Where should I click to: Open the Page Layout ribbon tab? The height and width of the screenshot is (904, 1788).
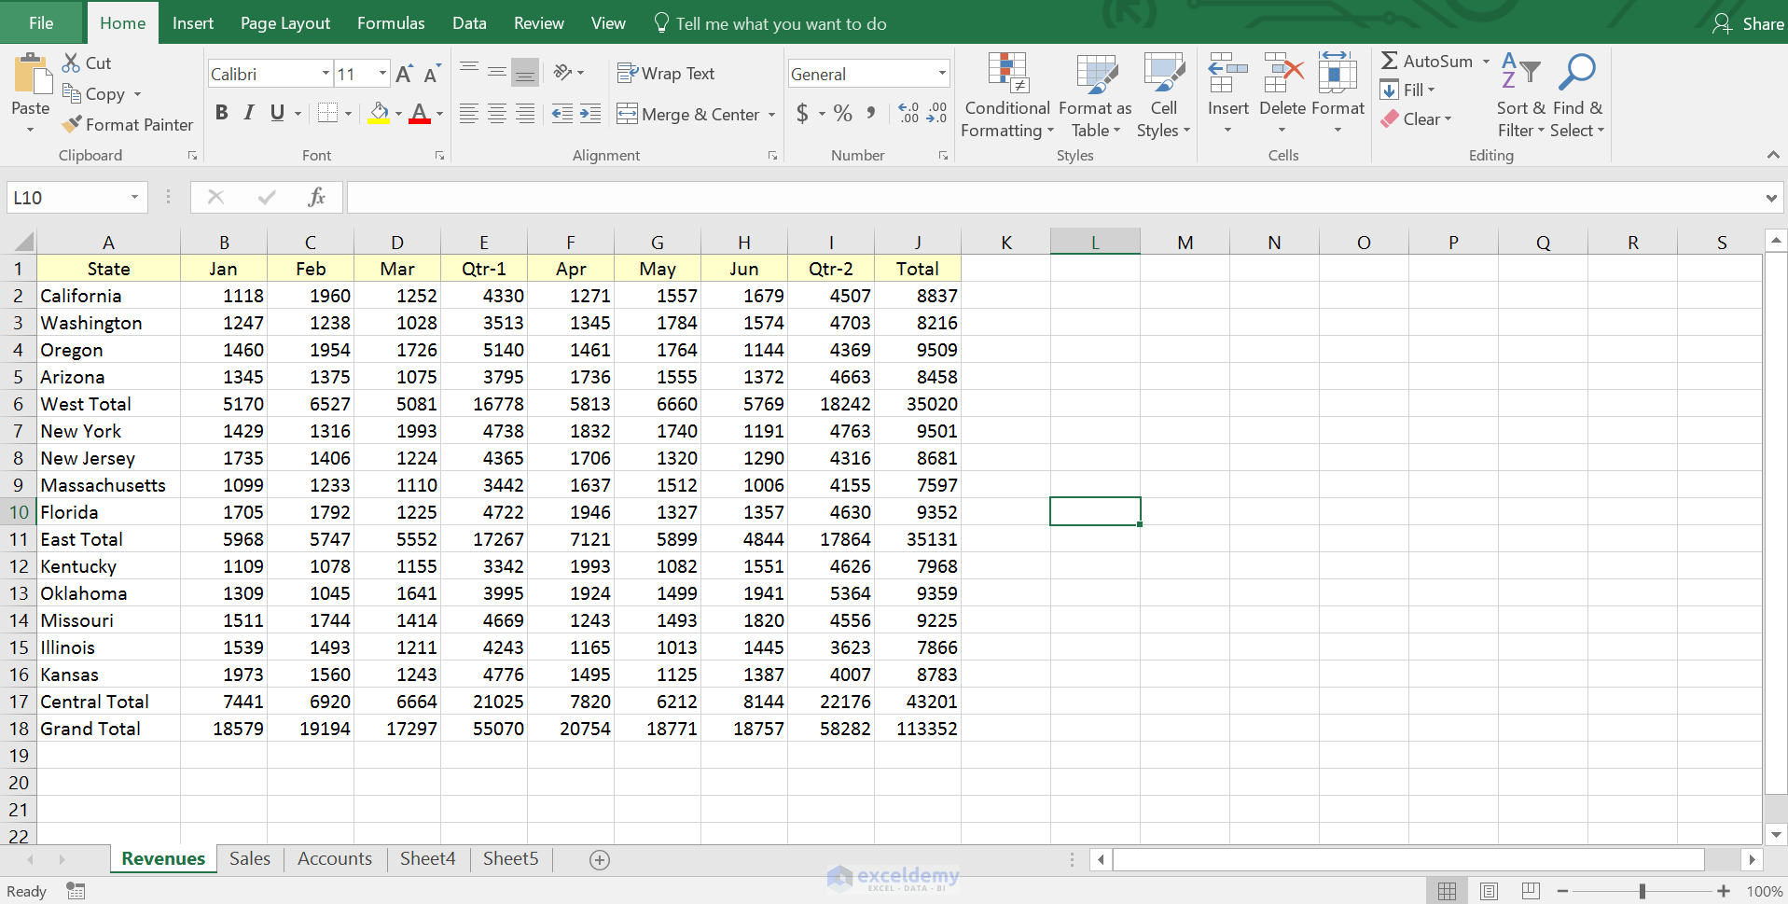click(284, 23)
